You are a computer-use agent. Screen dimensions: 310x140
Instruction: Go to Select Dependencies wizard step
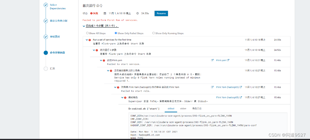(58, 7)
